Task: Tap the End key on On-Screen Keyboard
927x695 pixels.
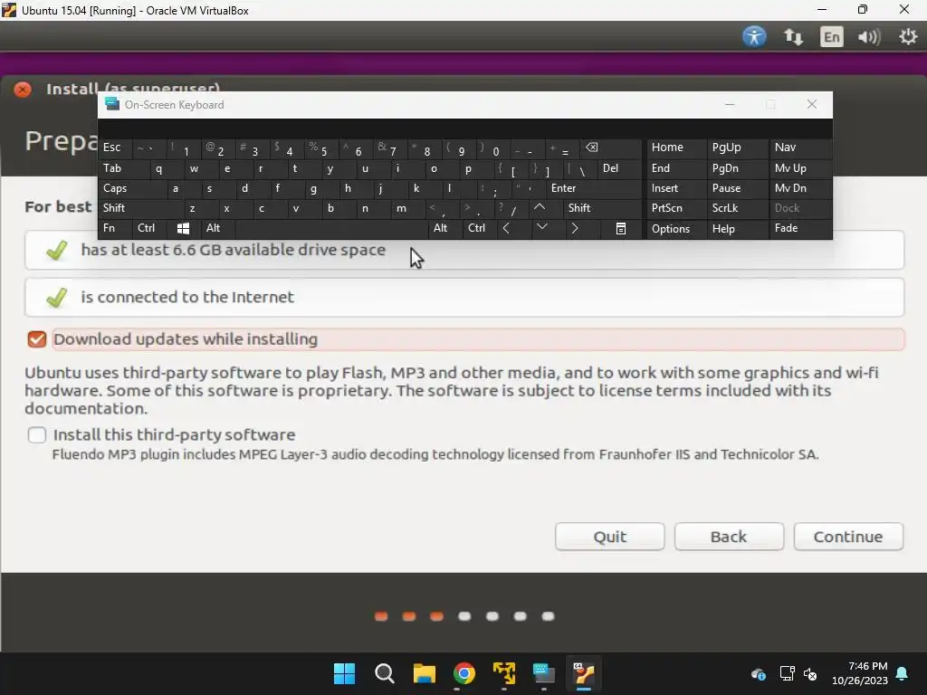Action: [x=676, y=168]
